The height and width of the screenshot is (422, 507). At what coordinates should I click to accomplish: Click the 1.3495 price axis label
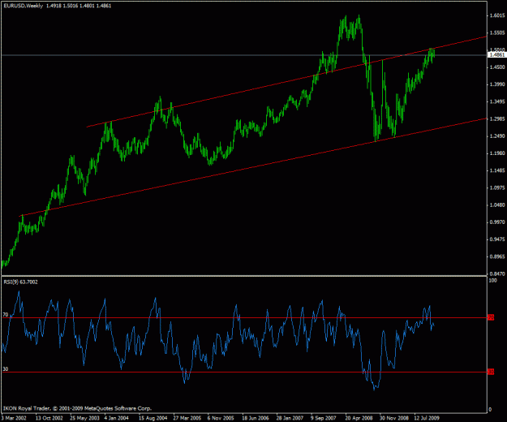[497, 102]
